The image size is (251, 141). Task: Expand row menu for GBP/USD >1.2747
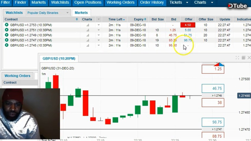click(x=98, y=40)
